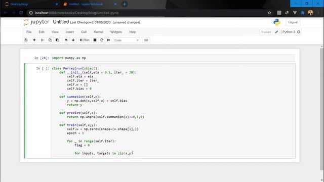
Task: Open the extensions puzzle icon
Action: pyautogui.click(x=303, y=13)
